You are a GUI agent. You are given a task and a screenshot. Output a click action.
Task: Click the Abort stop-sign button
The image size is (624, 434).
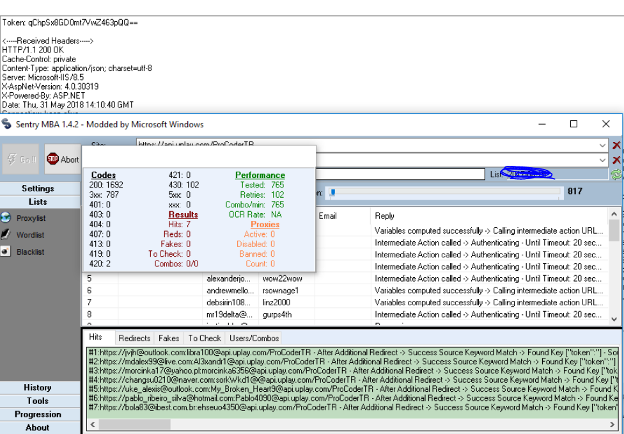(x=63, y=159)
